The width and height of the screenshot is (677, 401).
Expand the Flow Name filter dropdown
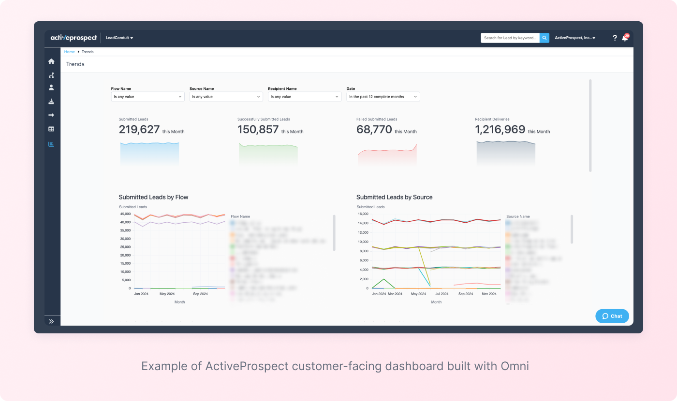pos(147,97)
